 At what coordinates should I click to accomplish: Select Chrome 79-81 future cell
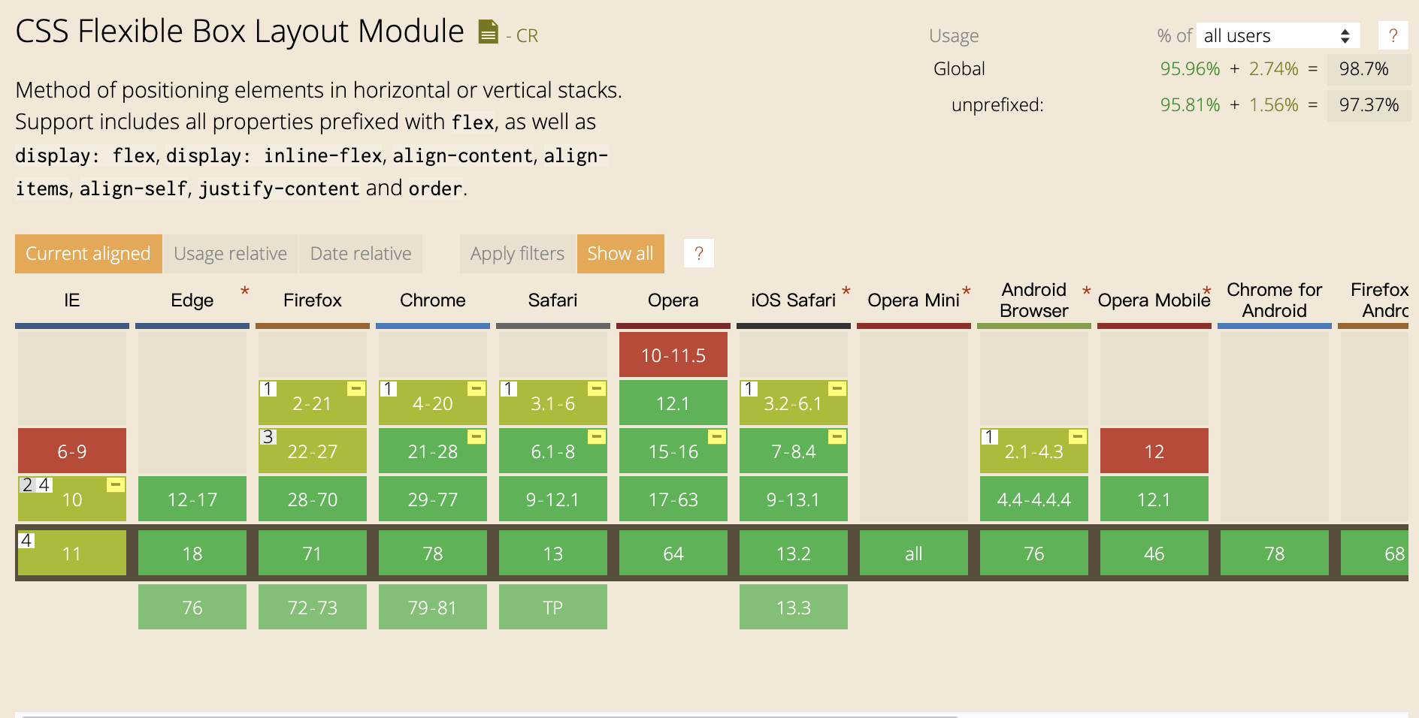pos(433,607)
